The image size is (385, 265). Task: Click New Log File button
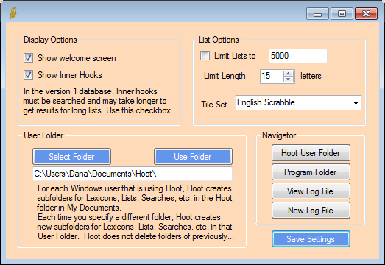click(311, 211)
